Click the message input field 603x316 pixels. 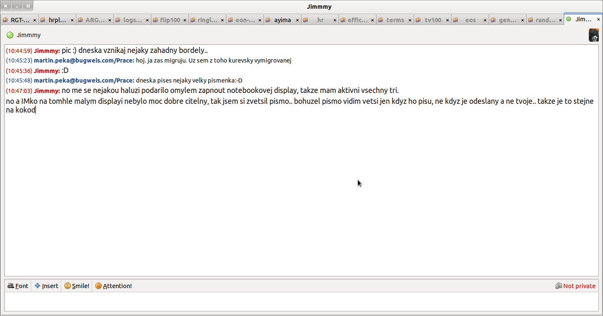(x=301, y=301)
